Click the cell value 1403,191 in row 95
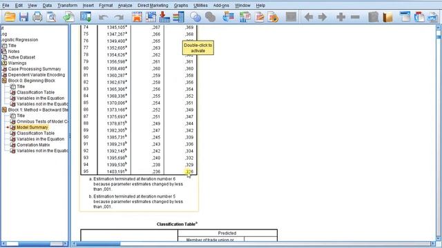This screenshot has height=248, width=442. [x=117, y=172]
